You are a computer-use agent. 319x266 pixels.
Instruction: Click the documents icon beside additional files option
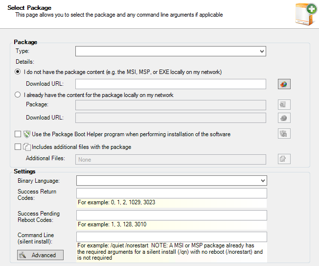[27, 146]
